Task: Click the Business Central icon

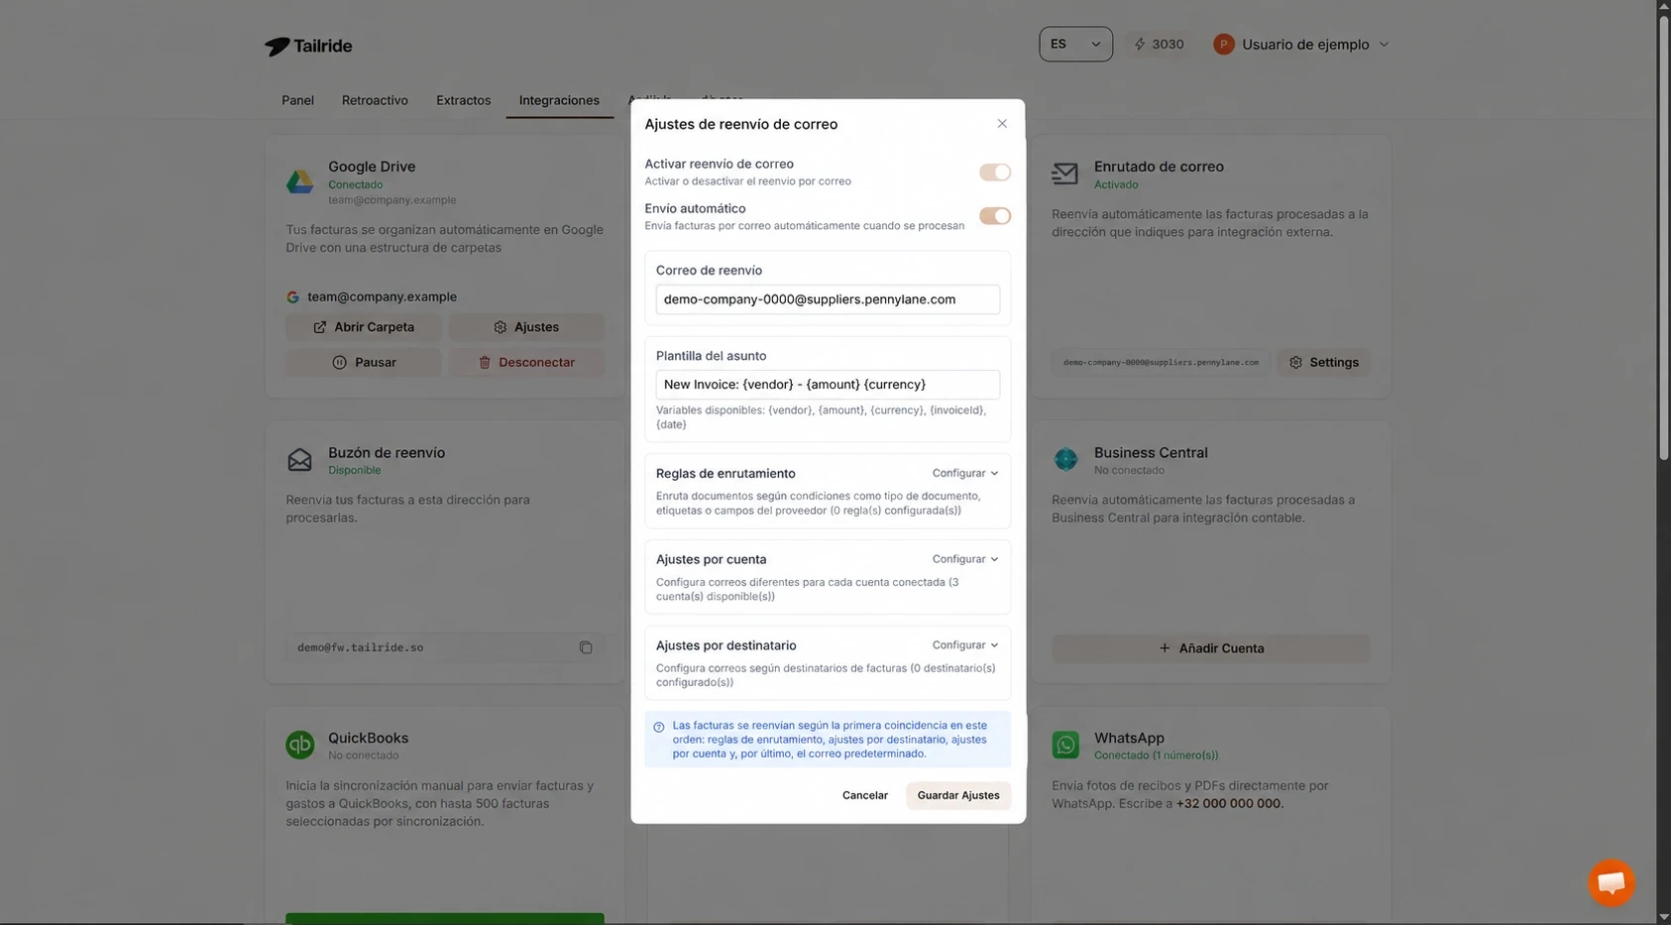Action: [1065, 459]
